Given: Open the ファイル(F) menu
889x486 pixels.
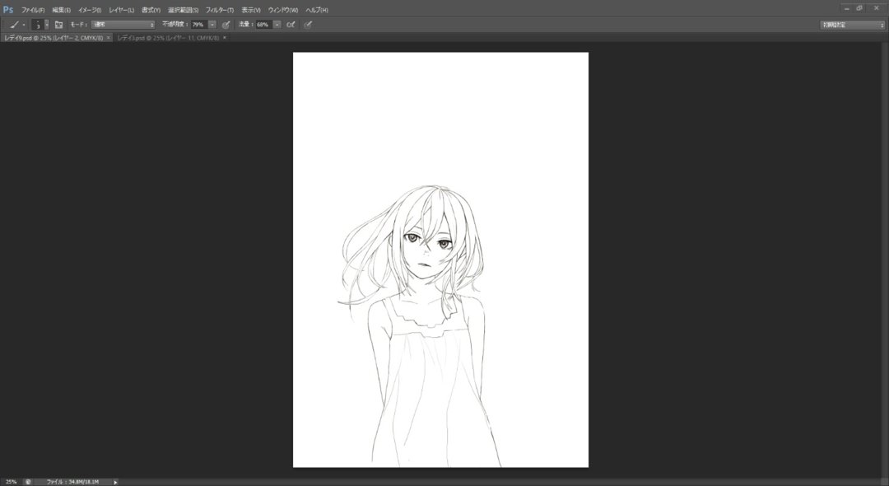Looking at the screenshot, I should click(33, 10).
